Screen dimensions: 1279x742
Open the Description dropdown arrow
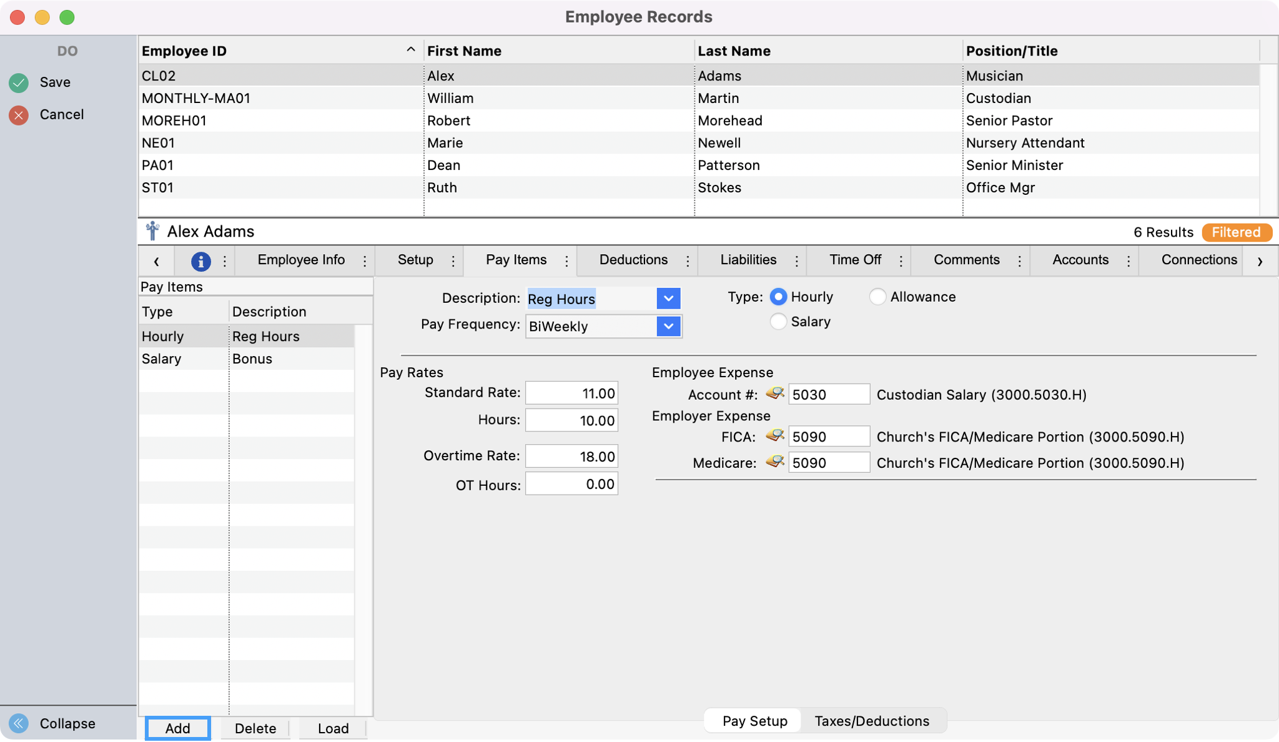click(x=668, y=299)
